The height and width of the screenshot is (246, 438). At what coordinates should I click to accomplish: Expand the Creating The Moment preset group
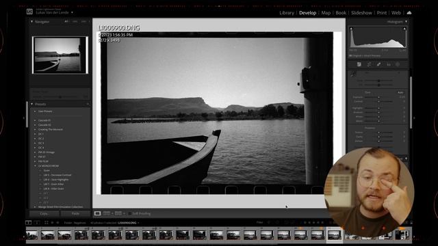point(35,129)
